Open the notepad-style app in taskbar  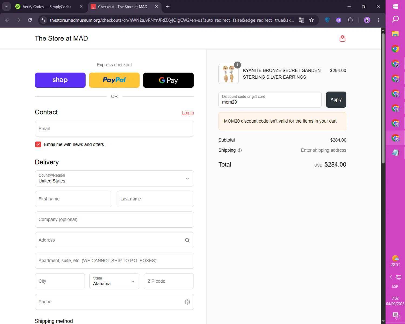pyautogui.click(x=395, y=153)
